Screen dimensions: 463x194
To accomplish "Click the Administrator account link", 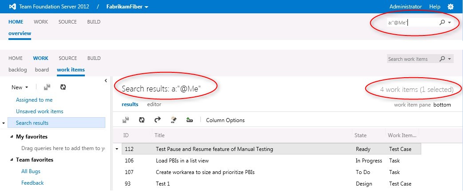I will pyautogui.click(x=405, y=7).
